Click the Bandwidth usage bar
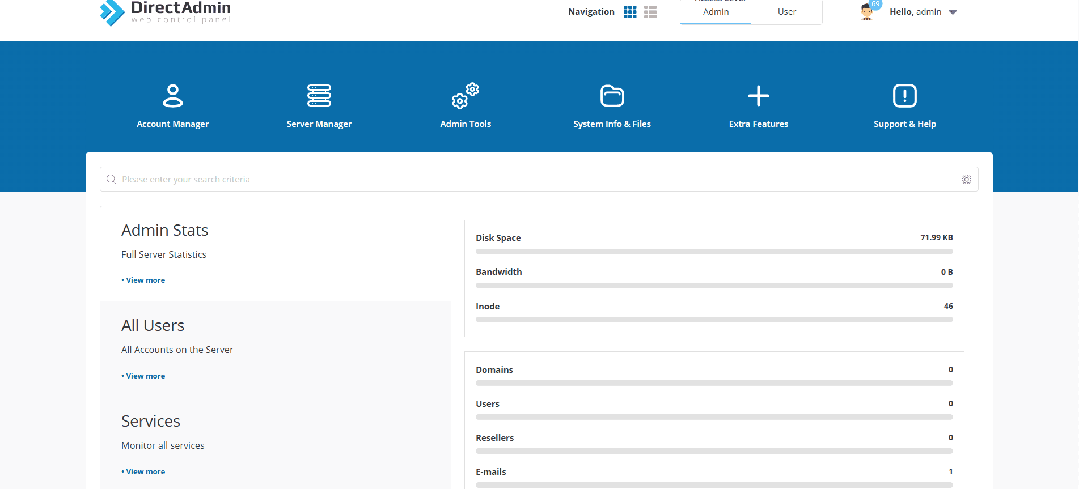Viewport: 1079px width, 489px height. pos(714,286)
